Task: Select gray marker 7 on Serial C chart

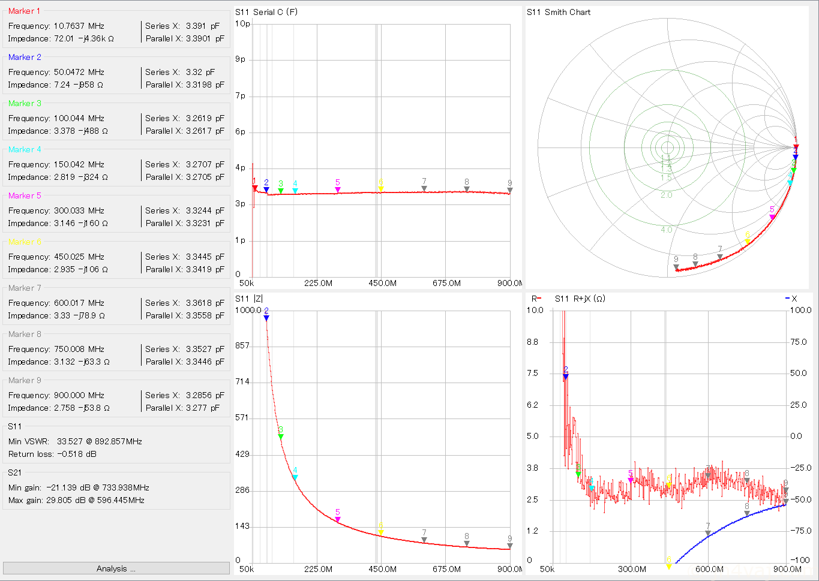Action: pyautogui.click(x=424, y=188)
